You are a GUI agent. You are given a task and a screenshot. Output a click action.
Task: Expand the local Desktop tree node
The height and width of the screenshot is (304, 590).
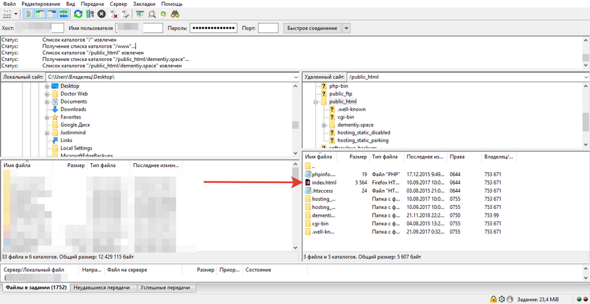(47, 86)
